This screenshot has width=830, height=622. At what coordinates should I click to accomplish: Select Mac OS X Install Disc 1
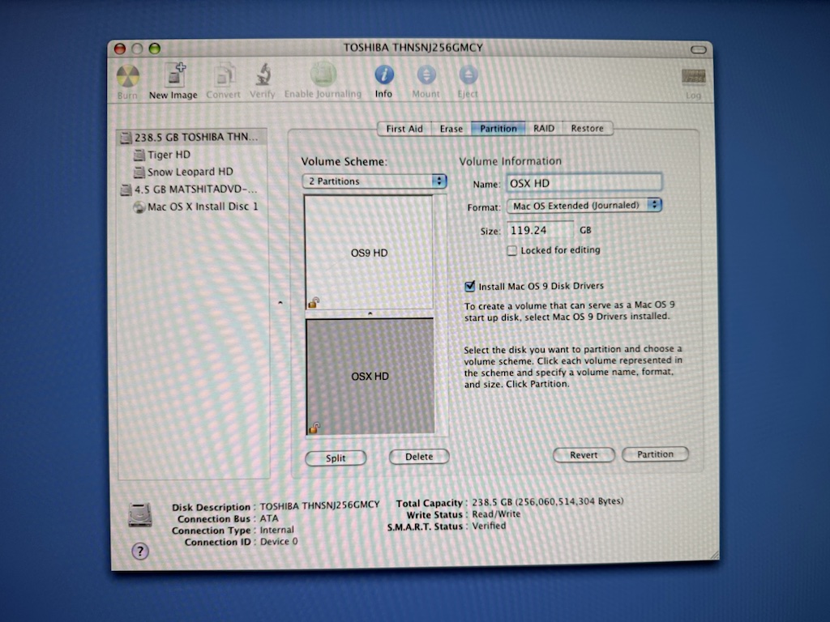coord(196,207)
